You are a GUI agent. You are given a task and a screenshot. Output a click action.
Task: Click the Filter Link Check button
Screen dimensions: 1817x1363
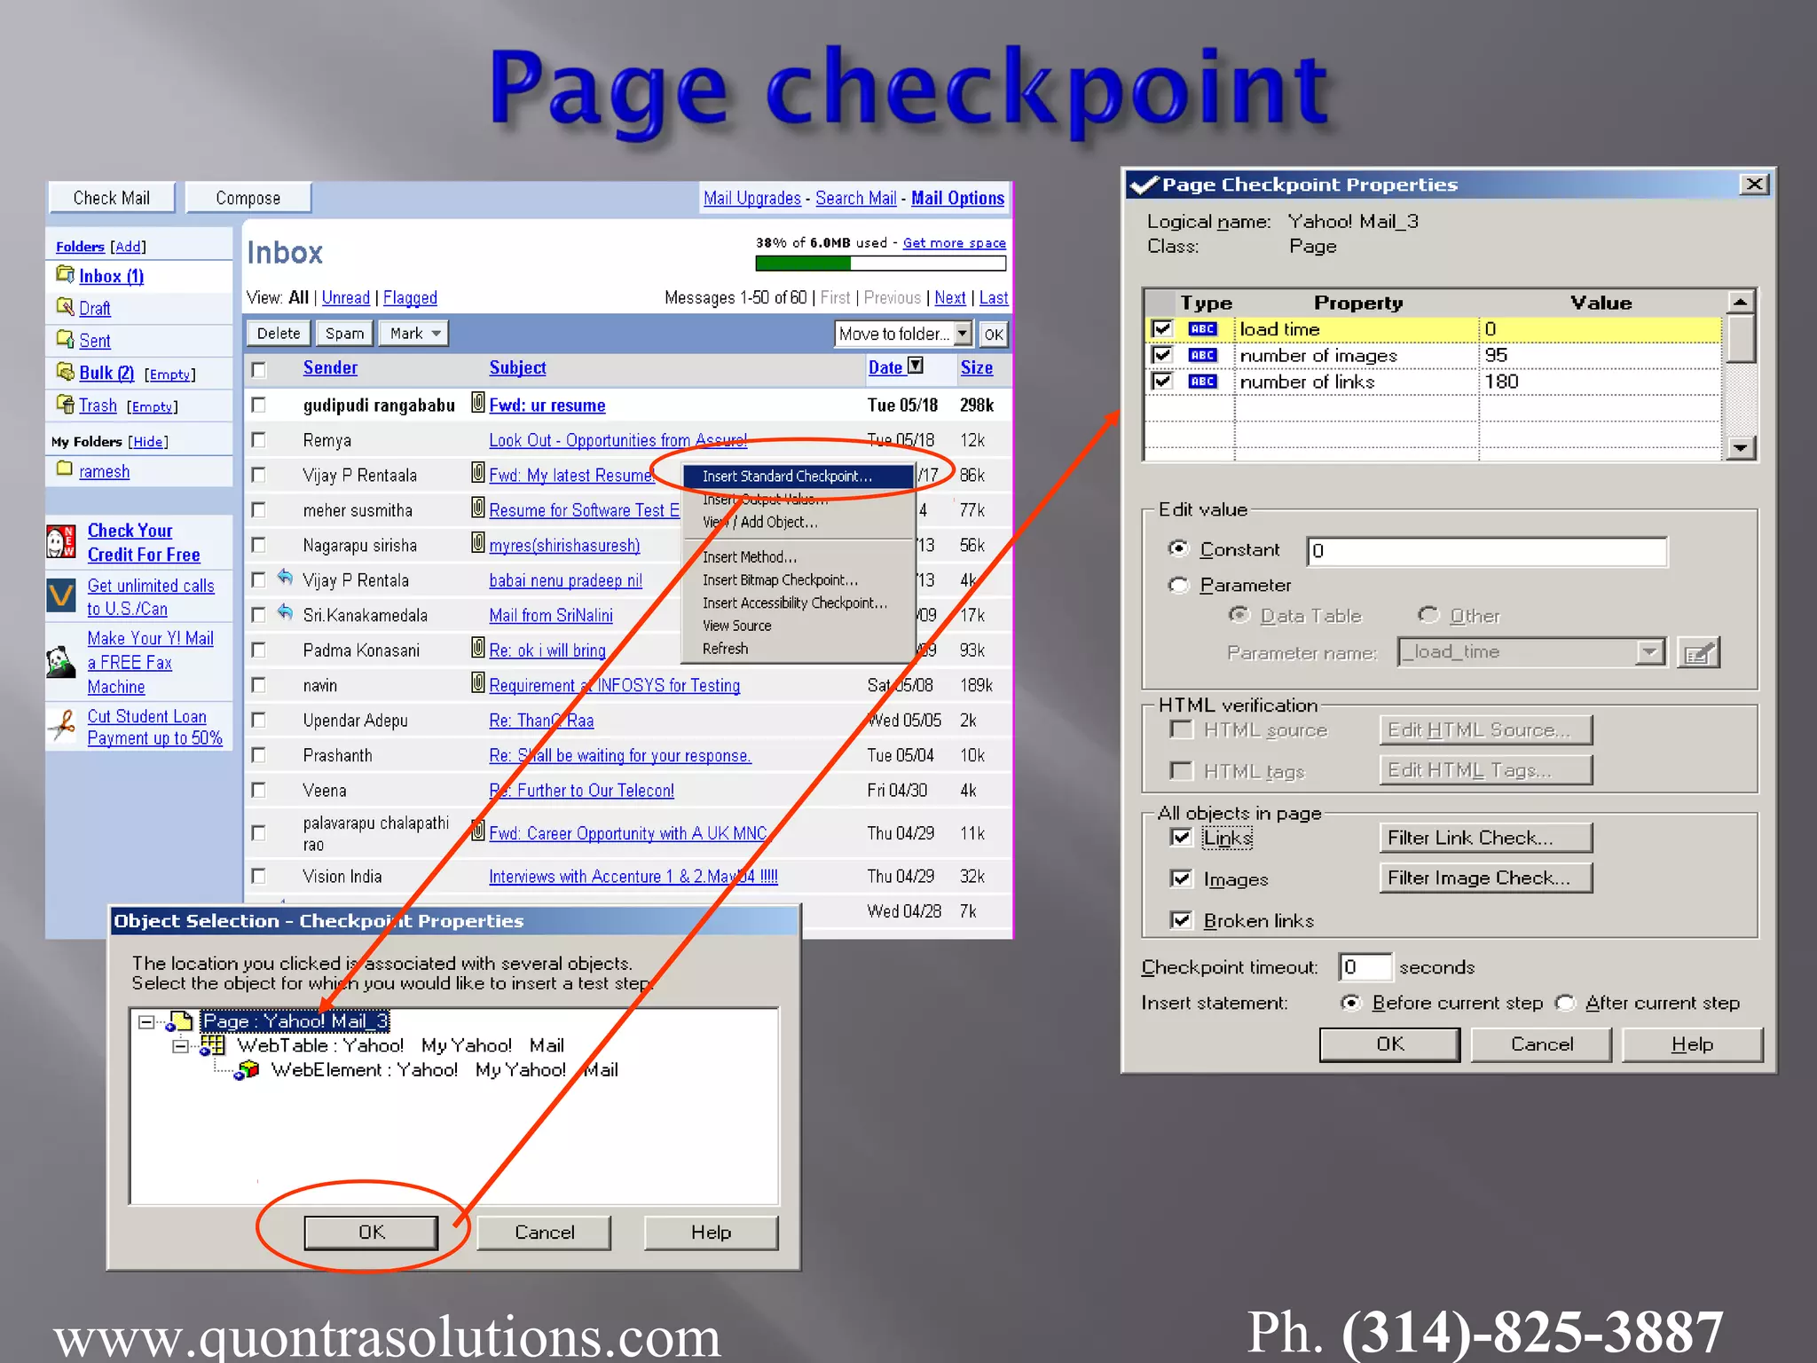point(1484,838)
